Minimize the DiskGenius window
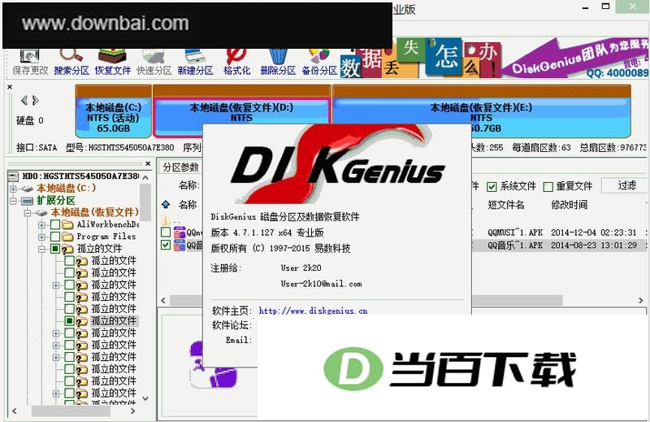The image size is (650, 422). click(x=585, y=7)
